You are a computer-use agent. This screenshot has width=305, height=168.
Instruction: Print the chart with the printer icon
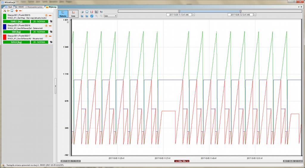(x=82, y=12)
